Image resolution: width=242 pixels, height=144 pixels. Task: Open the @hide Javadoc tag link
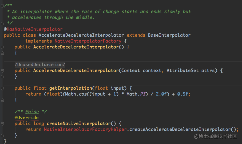pyautogui.click(x=32, y=112)
